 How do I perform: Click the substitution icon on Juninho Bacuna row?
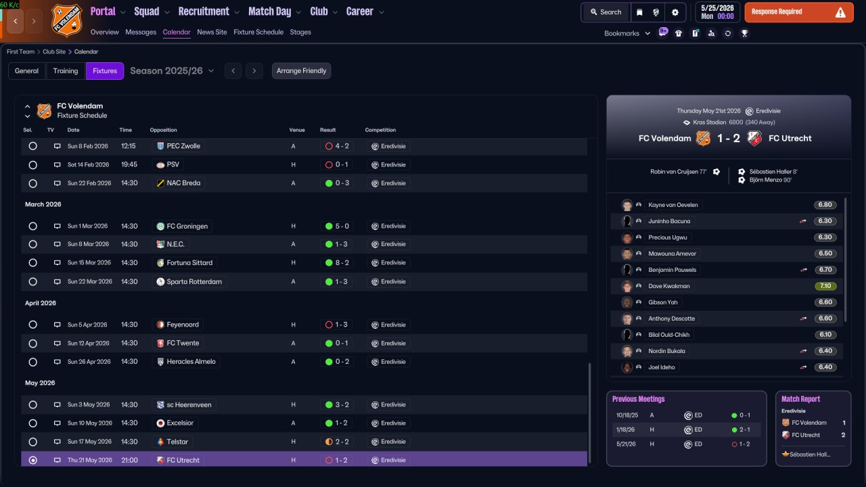[x=803, y=221]
